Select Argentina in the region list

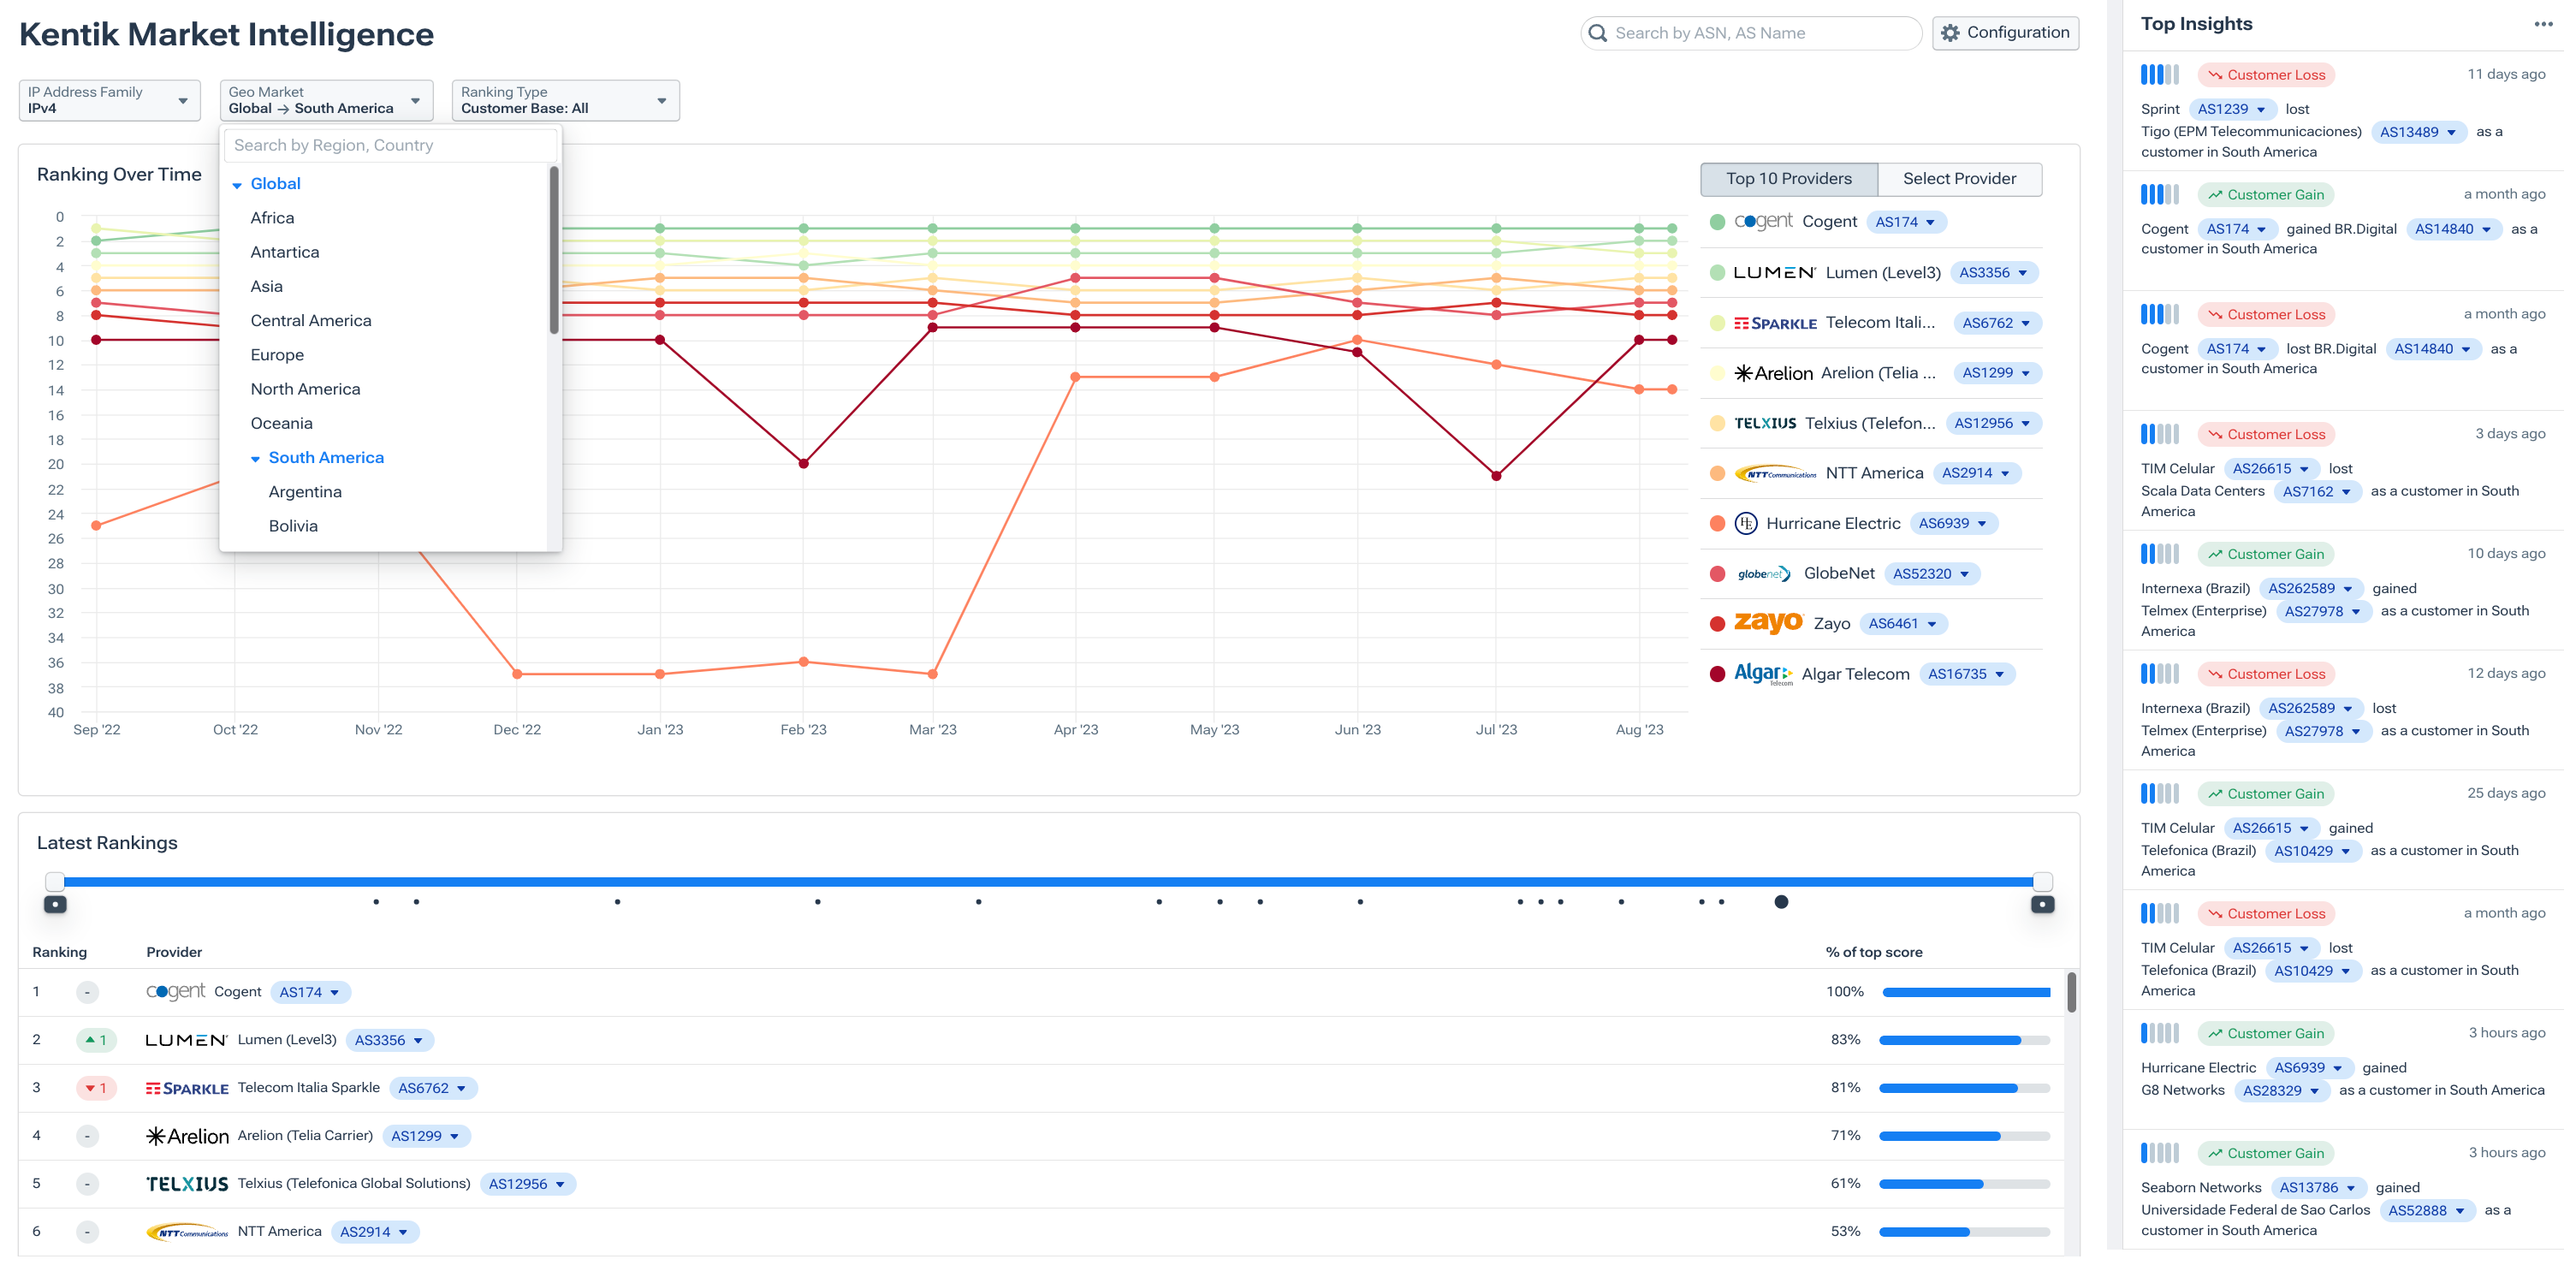305,491
